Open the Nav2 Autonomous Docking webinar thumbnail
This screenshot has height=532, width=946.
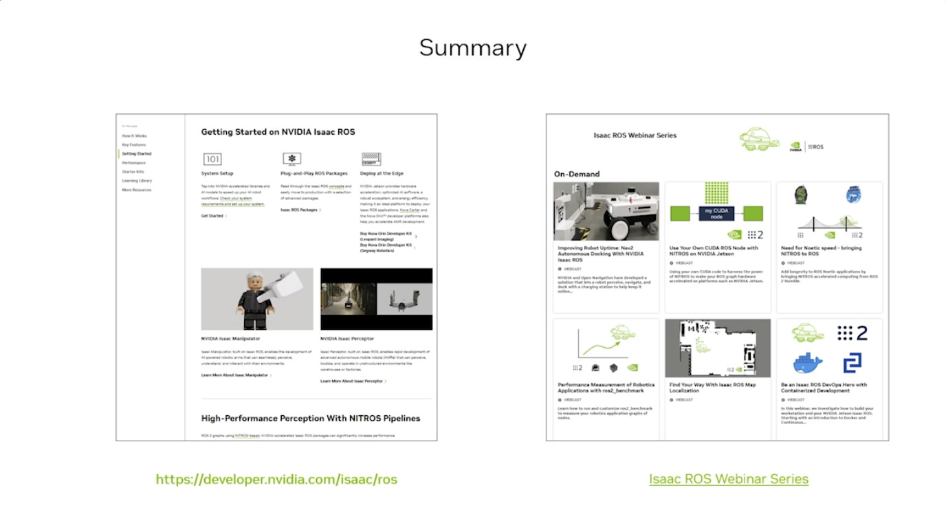pos(606,211)
